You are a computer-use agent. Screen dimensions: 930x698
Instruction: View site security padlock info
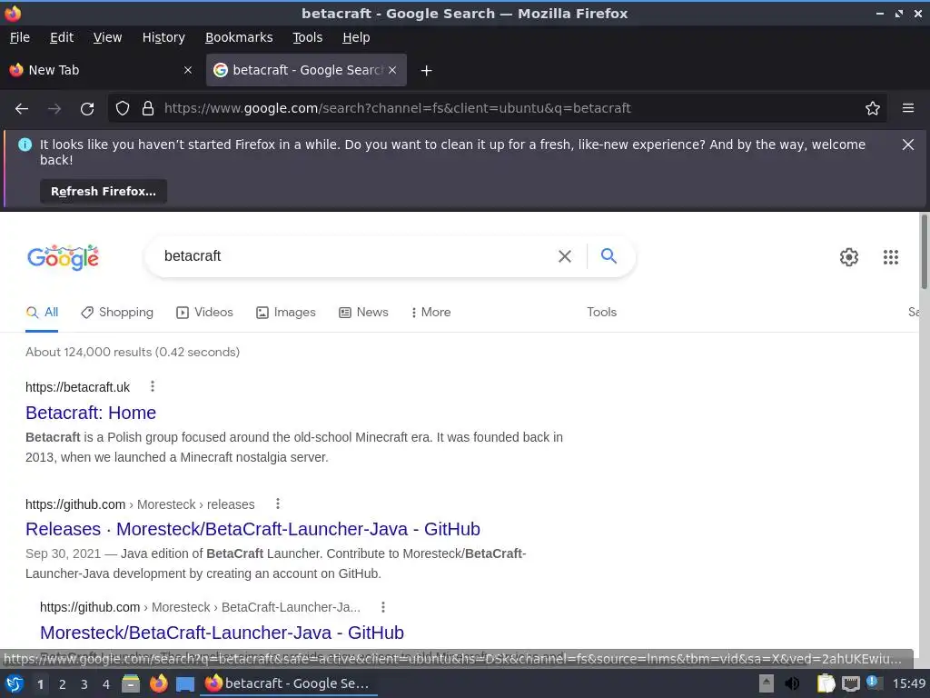point(148,108)
